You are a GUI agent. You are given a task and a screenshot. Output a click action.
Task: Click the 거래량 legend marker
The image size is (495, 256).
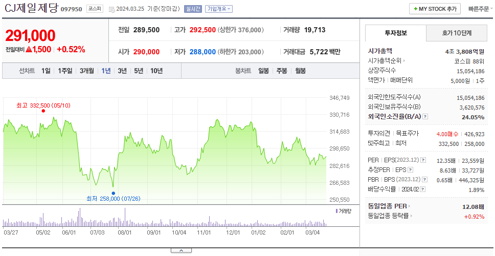pyautogui.click(x=336, y=211)
